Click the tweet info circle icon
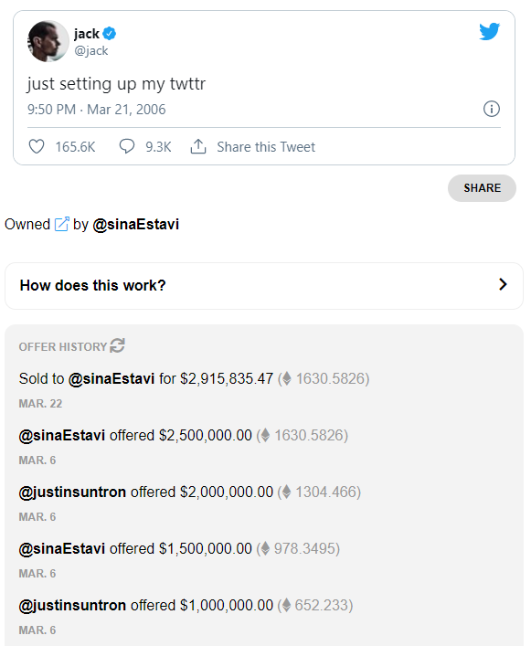Screen dimensions: 531x646 point(491,109)
